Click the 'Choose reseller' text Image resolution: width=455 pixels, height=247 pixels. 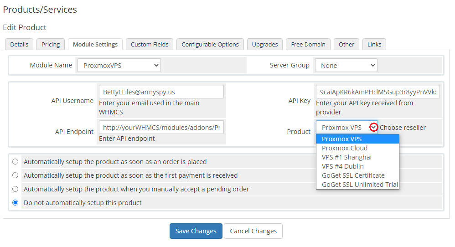click(403, 128)
